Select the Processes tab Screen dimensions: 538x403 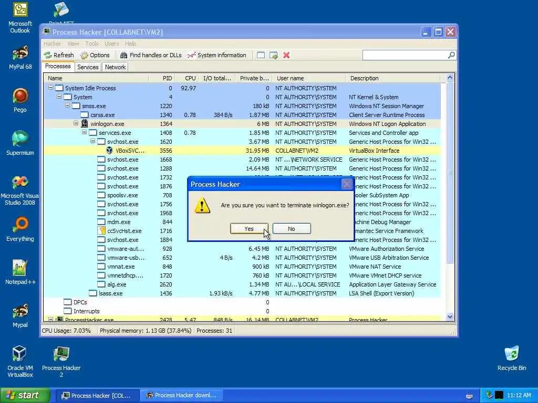pos(58,67)
